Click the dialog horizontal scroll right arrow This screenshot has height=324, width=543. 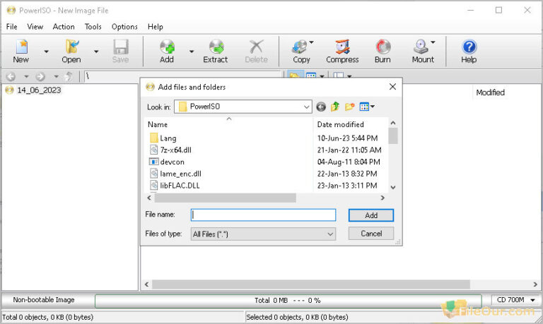383,198
